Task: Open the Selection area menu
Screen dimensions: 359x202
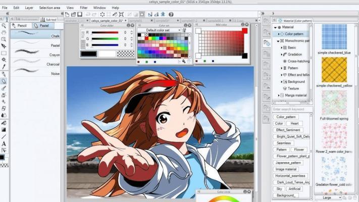Action: coord(49,8)
